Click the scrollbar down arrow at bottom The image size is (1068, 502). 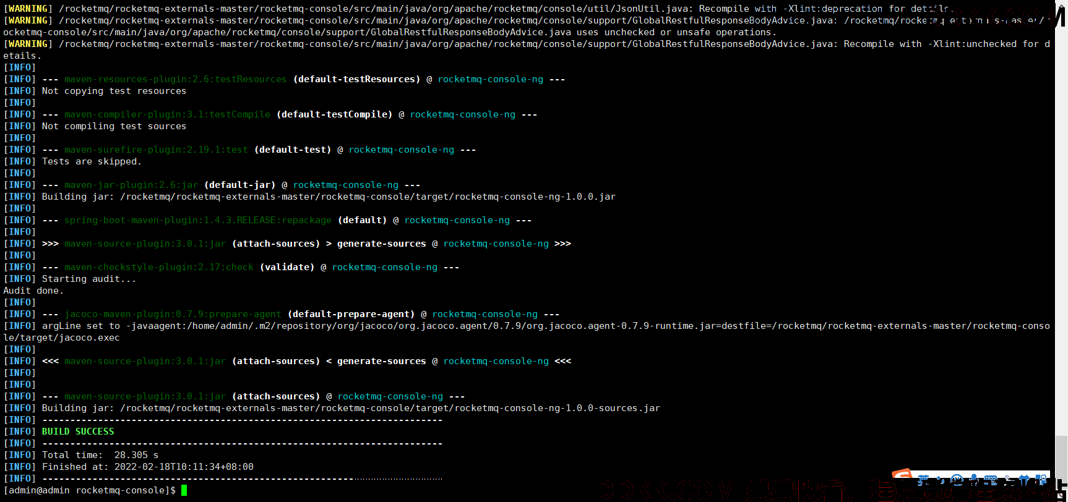pyautogui.click(x=1061, y=496)
